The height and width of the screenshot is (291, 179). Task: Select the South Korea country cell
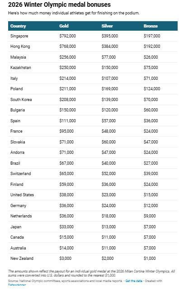(21, 99)
